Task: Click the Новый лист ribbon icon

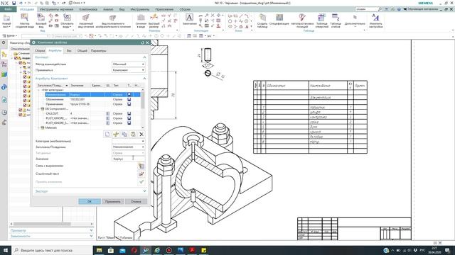Action: [x=6, y=21]
